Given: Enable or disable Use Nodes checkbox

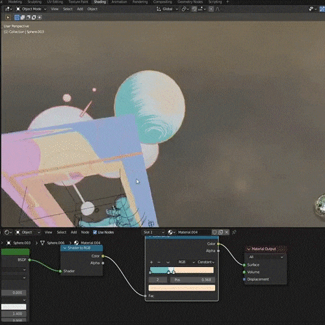Looking at the screenshot, I should point(95,232).
